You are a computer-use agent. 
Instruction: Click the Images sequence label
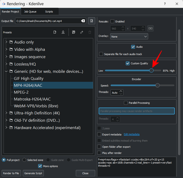coord(30,57)
